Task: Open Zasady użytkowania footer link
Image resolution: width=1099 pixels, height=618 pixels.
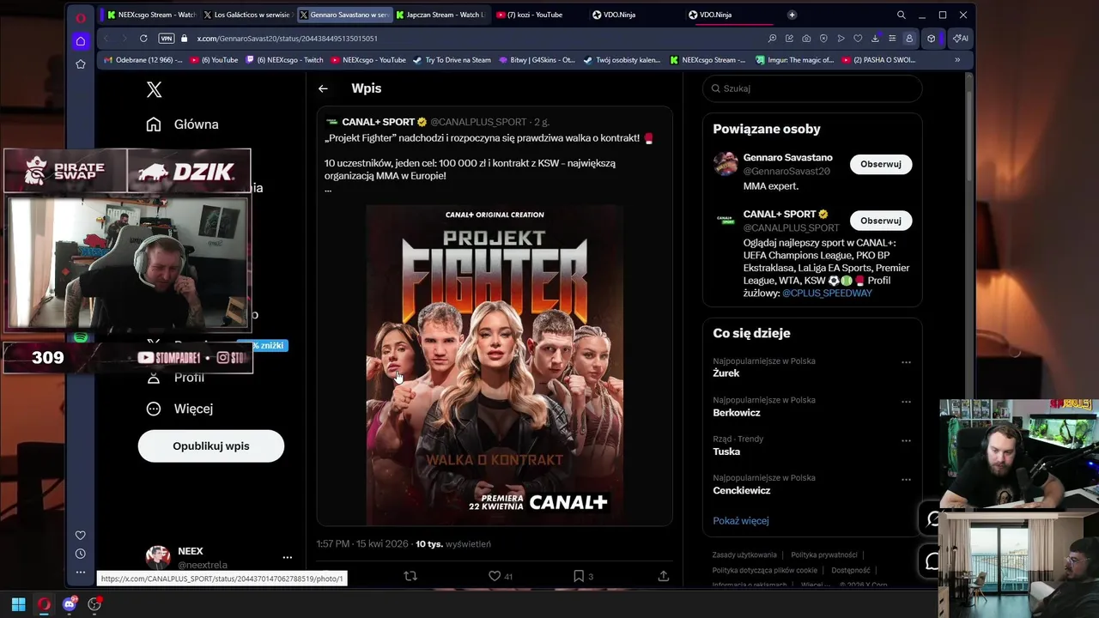Action: tap(744, 555)
